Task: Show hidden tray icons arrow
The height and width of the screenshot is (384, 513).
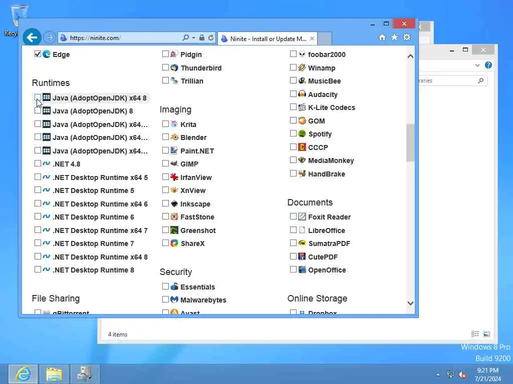Action: click(438, 374)
